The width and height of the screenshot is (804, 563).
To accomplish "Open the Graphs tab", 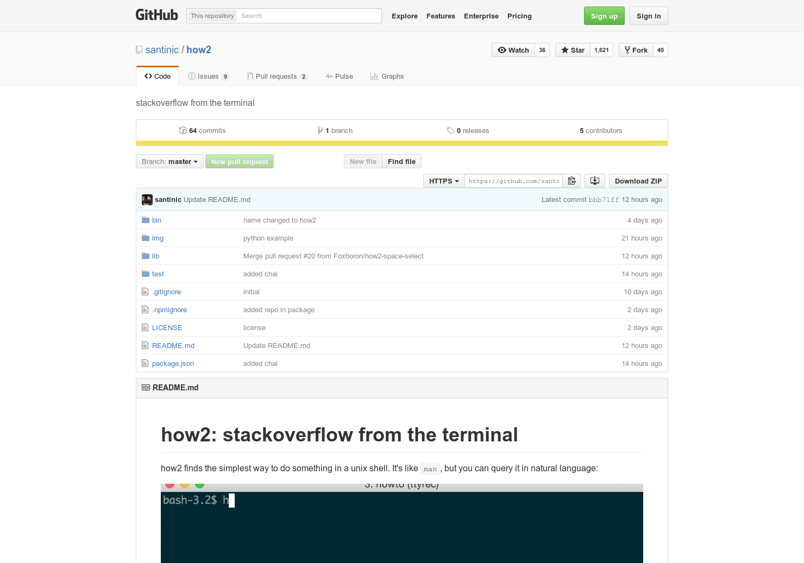I will (387, 76).
